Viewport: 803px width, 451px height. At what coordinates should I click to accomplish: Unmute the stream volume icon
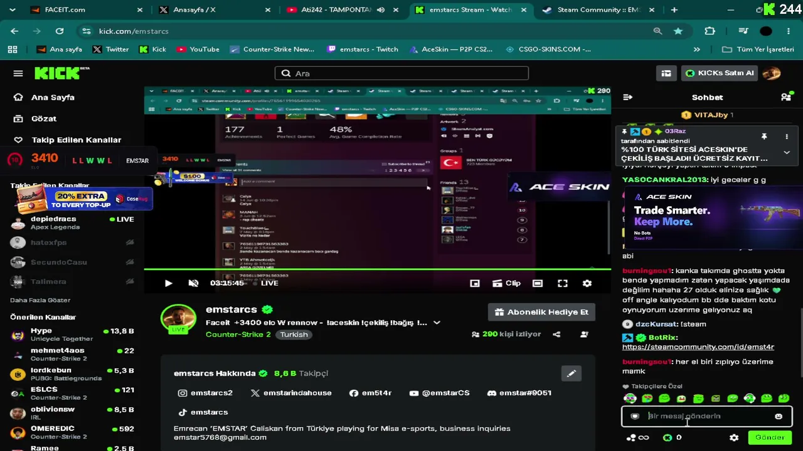click(x=193, y=283)
